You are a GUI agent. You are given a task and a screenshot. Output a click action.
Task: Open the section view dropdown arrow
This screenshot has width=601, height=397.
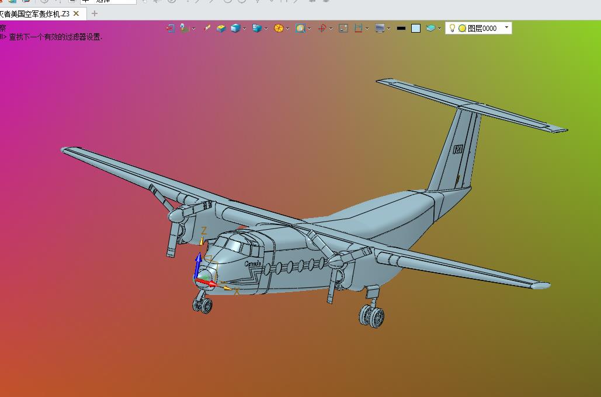pos(367,29)
